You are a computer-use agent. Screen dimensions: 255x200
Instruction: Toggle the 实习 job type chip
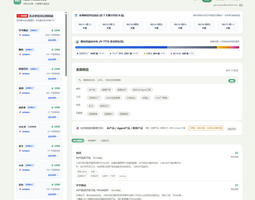[91, 106]
